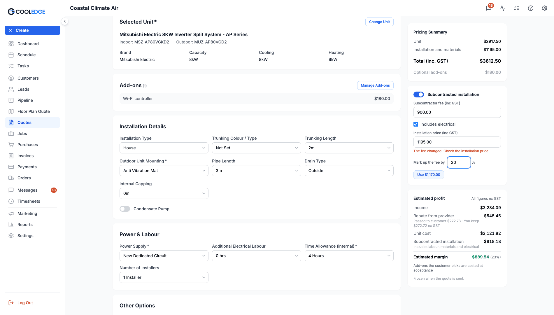Click the Dashboard grid icon
This screenshot has height=315, width=554.
coord(11,44)
